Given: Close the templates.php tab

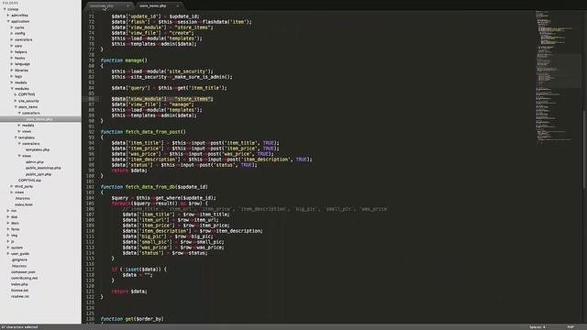Looking at the screenshot, I should pyautogui.click(x=127, y=6).
